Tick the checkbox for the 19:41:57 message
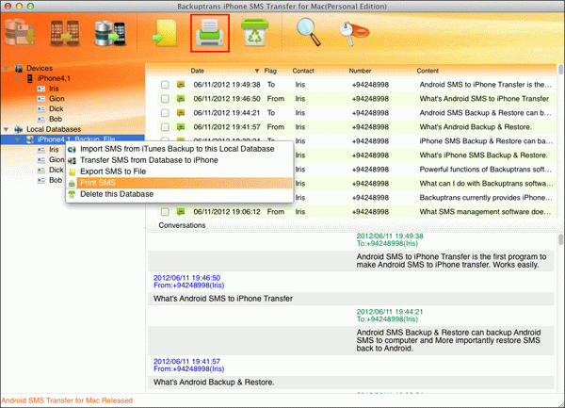 tap(165, 127)
